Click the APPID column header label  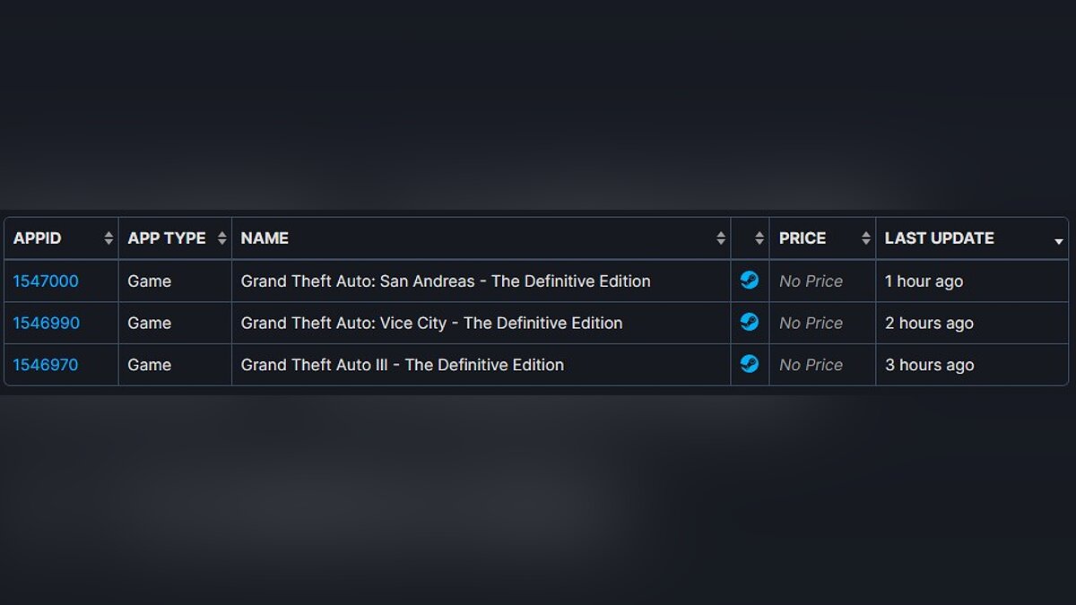click(38, 238)
